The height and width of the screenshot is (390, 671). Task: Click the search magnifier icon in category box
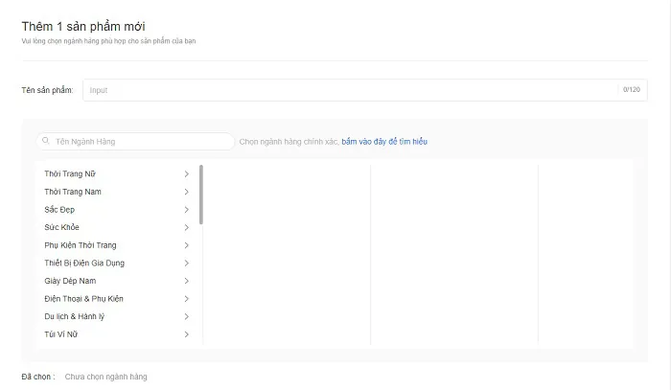click(46, 141)
